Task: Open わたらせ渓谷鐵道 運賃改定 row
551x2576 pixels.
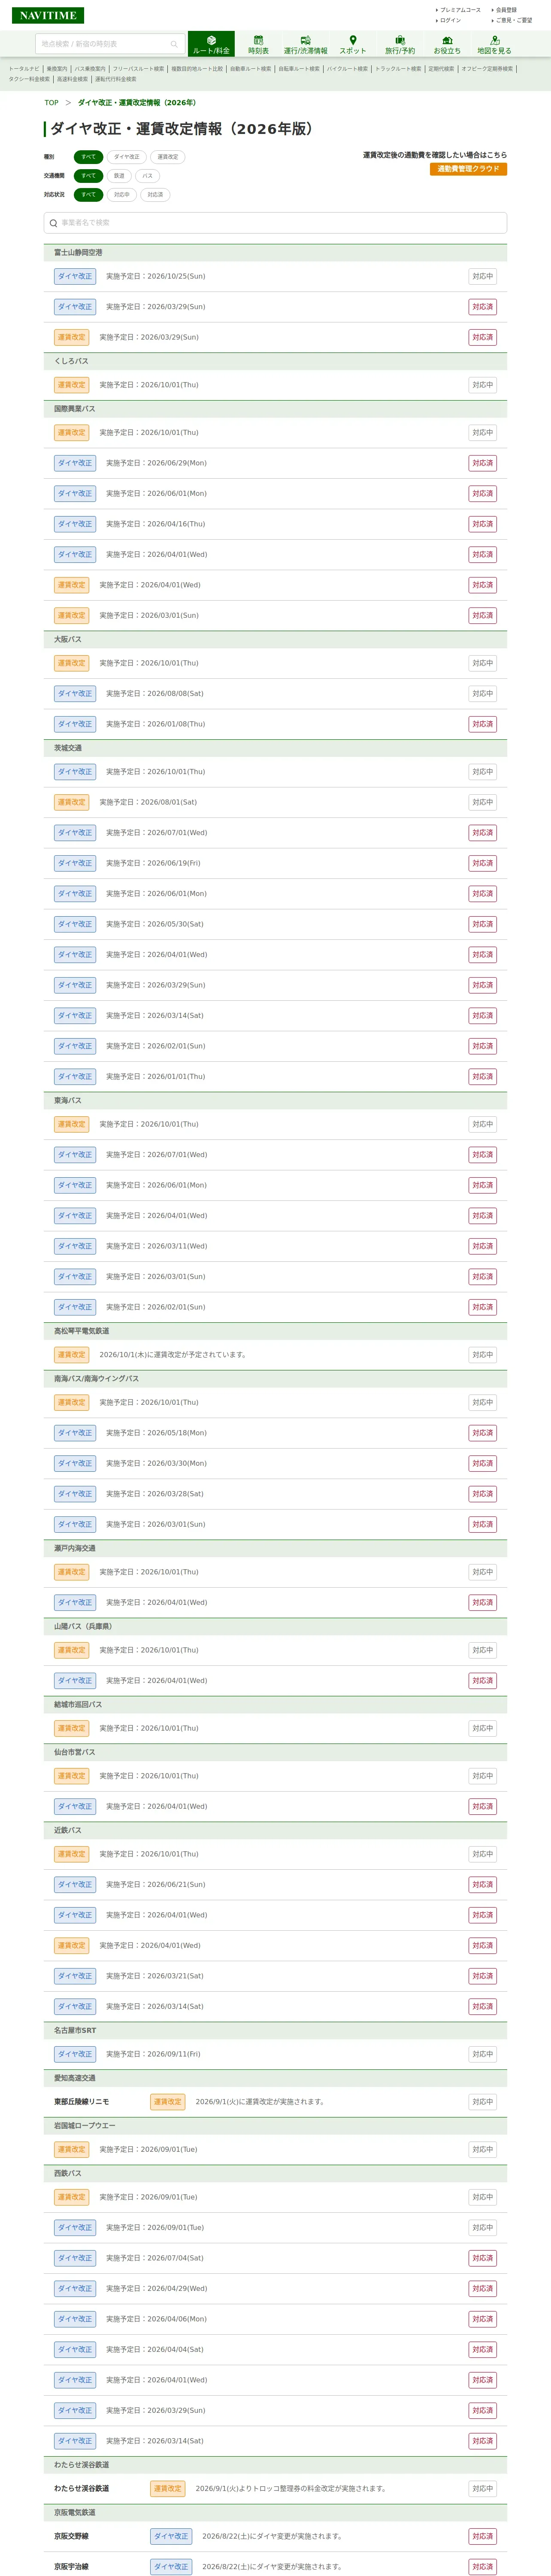Action: tap(275, 2488)
